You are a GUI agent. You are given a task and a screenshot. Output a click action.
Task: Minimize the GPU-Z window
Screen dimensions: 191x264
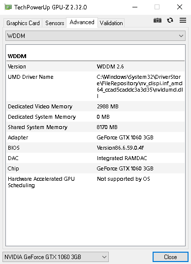pyautogui.click(x=135, y=7)
